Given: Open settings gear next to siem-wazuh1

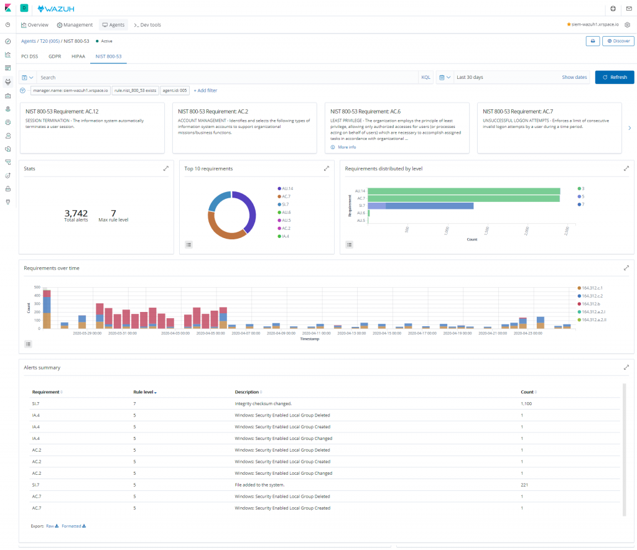Looking at the screenshot, I should point(627,25).
